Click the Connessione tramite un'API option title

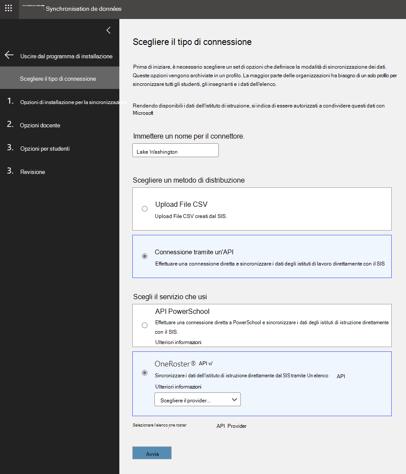[x=194, y=252]
